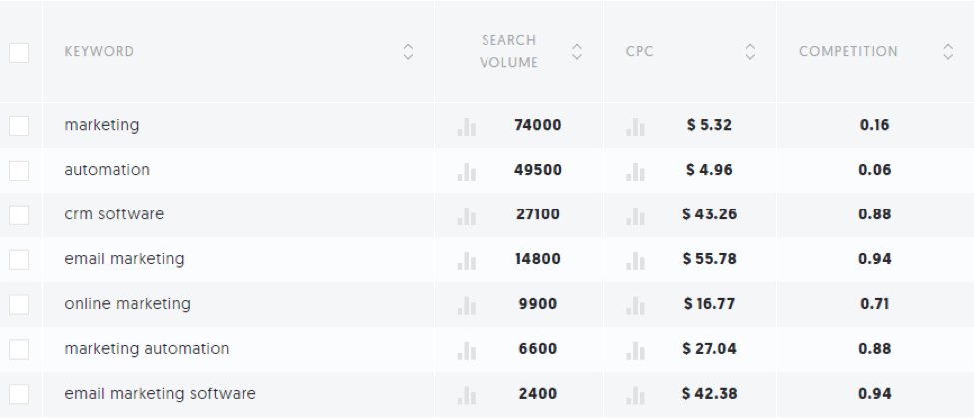974x418 pixels.
Task: Open search volume chart for email marketing software
Action: (x=467, y=395)
